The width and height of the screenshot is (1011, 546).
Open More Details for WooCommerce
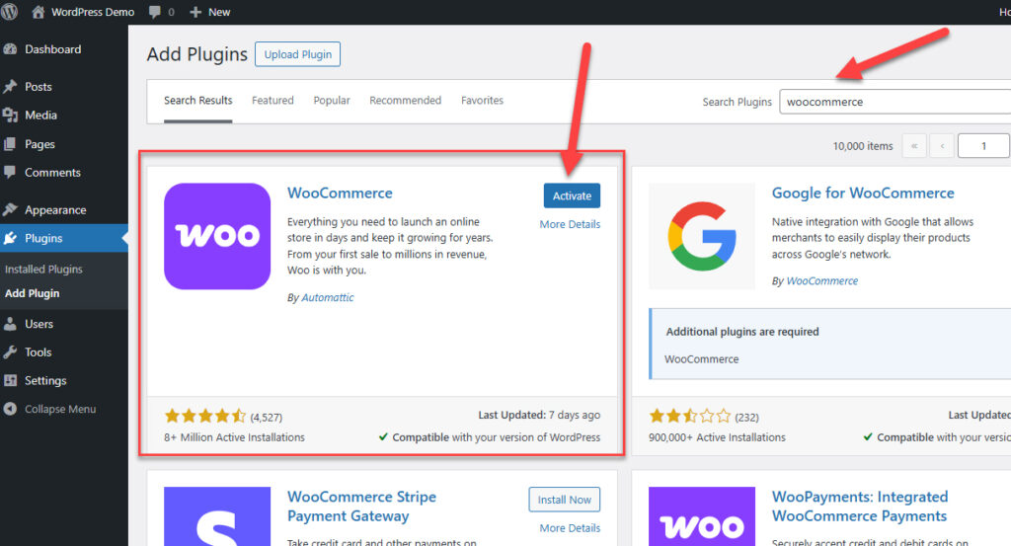570,224
